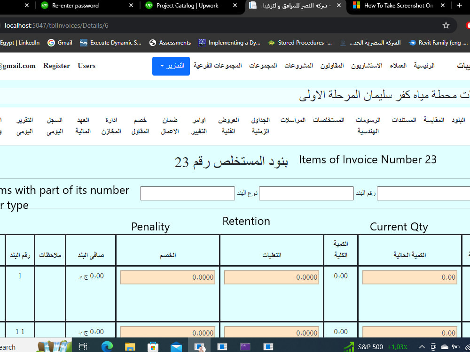
Task: Bookmark this page with the star icon
Action: pyautogui.click(x=446, y=25)
